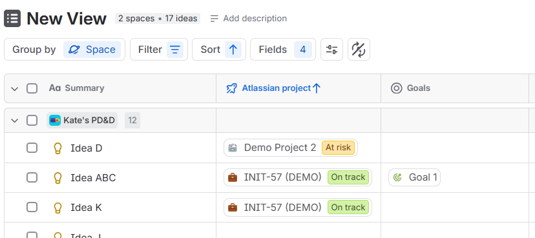Click the INIT-57 (DEMO) chip in Idea ABC row
This screenshot has height=238, width=535.
[x=297, y=177]
